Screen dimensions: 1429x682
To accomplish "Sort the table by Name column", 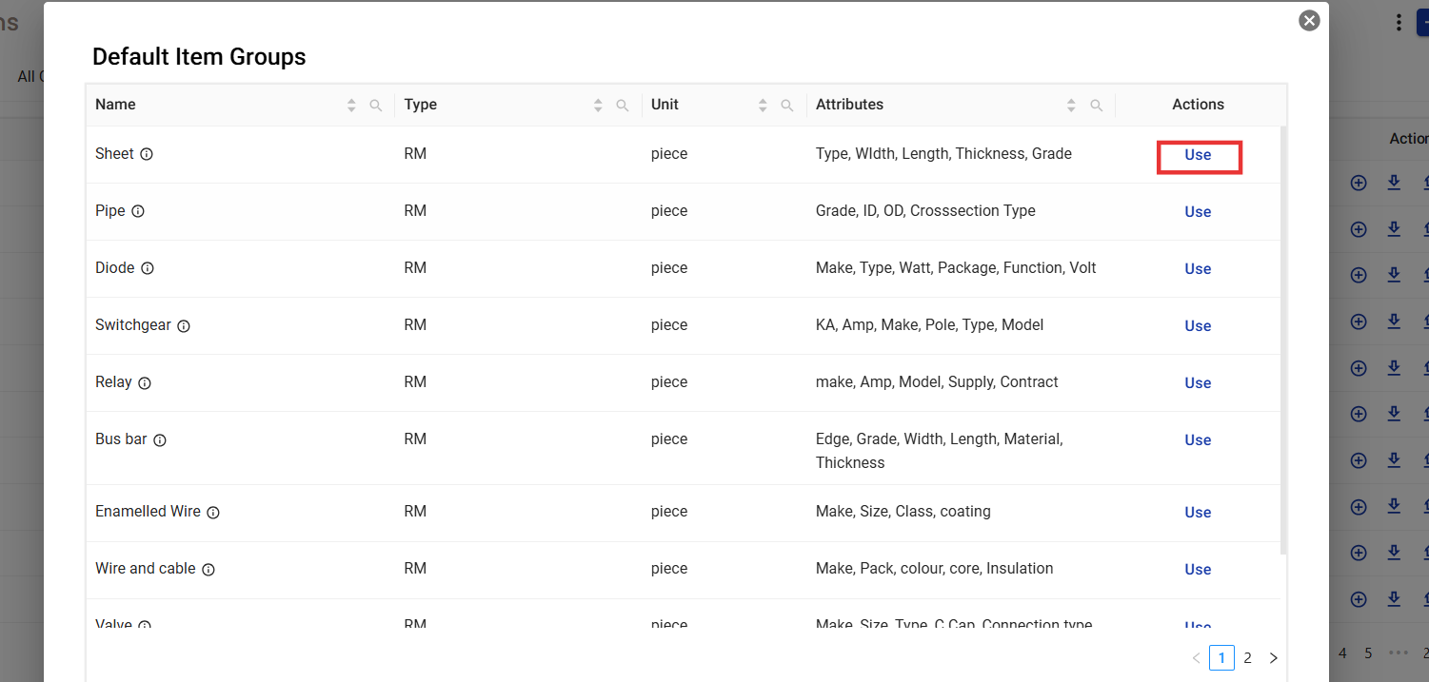I will (351, 106).
